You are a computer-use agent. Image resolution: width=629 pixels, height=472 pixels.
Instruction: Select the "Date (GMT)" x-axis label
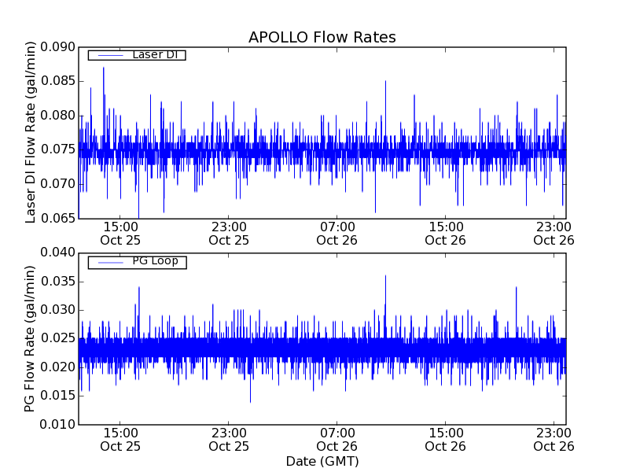click(x=322, y=461)
